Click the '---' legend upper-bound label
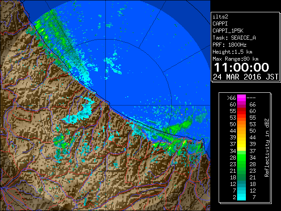This screenshot has height=211, width=281. click(251, 98)
